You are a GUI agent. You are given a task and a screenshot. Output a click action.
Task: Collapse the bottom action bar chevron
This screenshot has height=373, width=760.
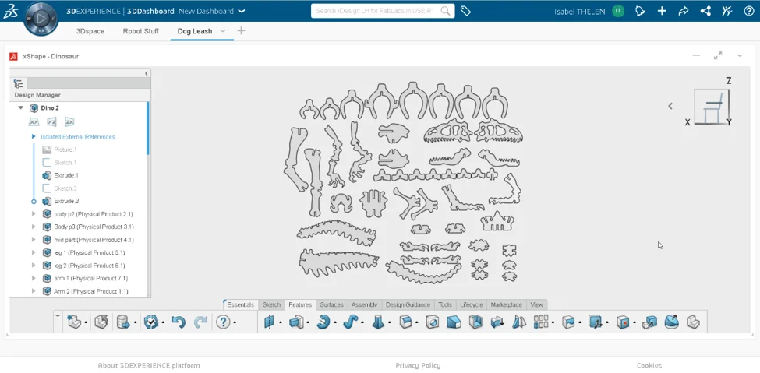click(x=58, y=316)
